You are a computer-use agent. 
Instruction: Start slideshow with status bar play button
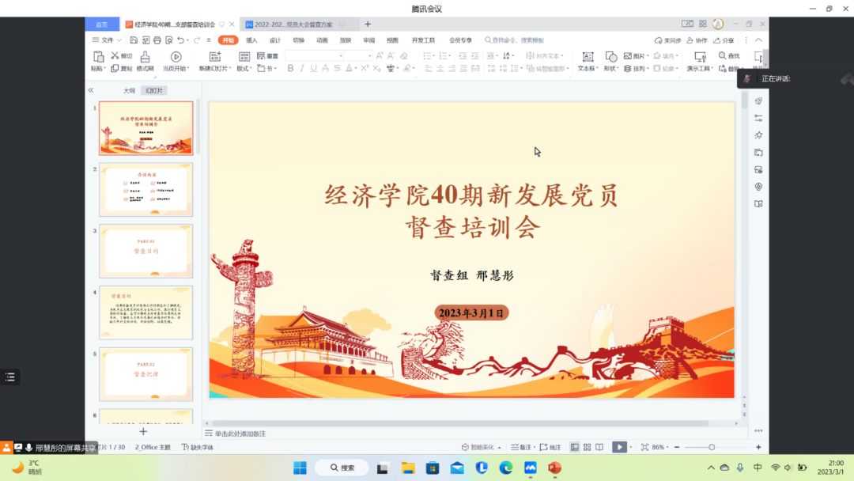coord(619,447)
